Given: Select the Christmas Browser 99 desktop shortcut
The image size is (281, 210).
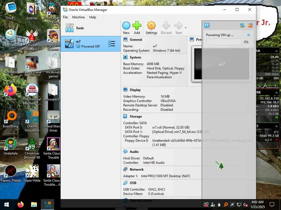Looking at the screenshot, I should tap(32, 148).
